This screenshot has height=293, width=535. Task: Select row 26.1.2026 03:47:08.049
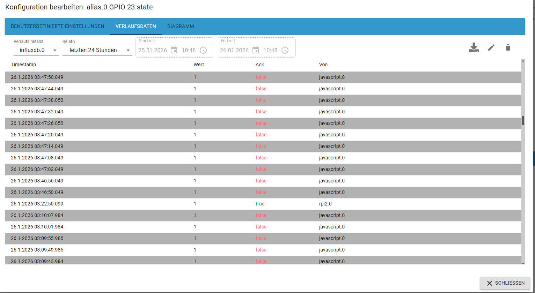click(263, 158)
